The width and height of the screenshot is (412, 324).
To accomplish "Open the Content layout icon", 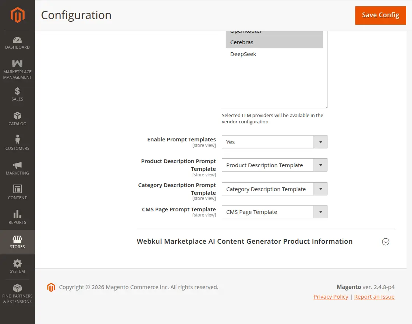I will [17, 189].
